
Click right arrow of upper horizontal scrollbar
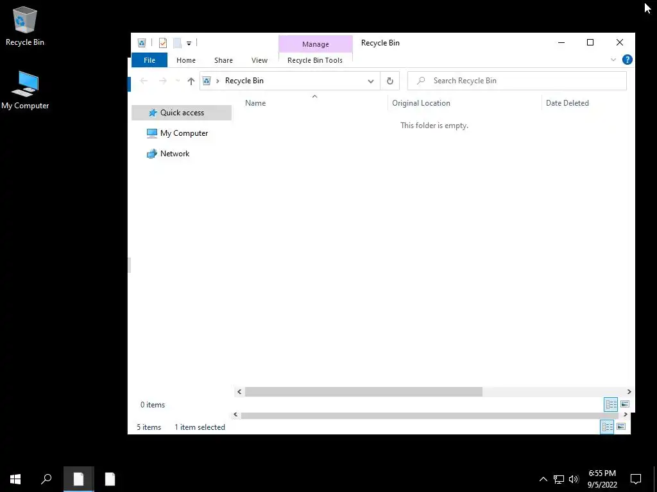click(629, 391)
